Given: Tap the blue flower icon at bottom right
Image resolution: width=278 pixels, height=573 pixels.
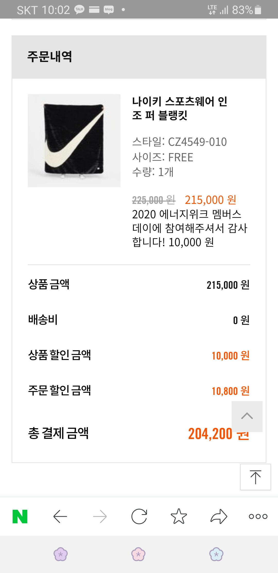Looking at the screenshot, I should click(216, 554).
